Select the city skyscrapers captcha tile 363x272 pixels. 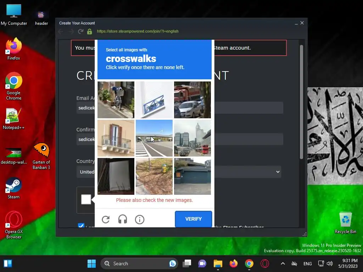coord(192,138)
